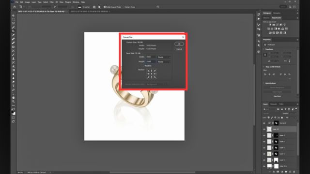
Task: Add a Curves adjustment
Action: point(278,25)
